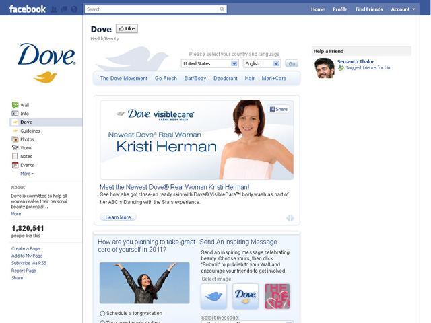Click the facebook logo
Image resolution: width=431 pixels, height=323 pixels.
(x=28, y=9)
